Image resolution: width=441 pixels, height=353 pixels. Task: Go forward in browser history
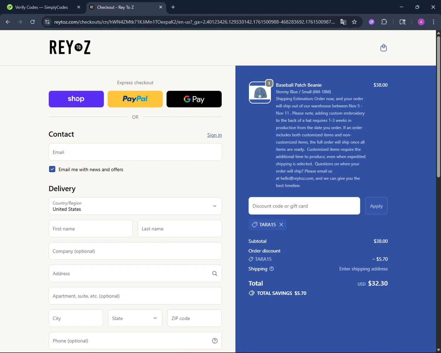(20, 22)
